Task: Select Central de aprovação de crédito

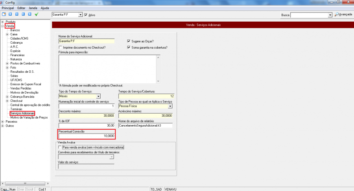Action: 30,105
